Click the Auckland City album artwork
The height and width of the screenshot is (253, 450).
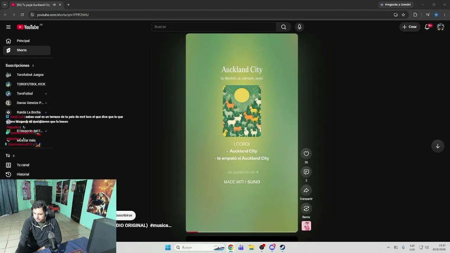[x=242, y=111]
